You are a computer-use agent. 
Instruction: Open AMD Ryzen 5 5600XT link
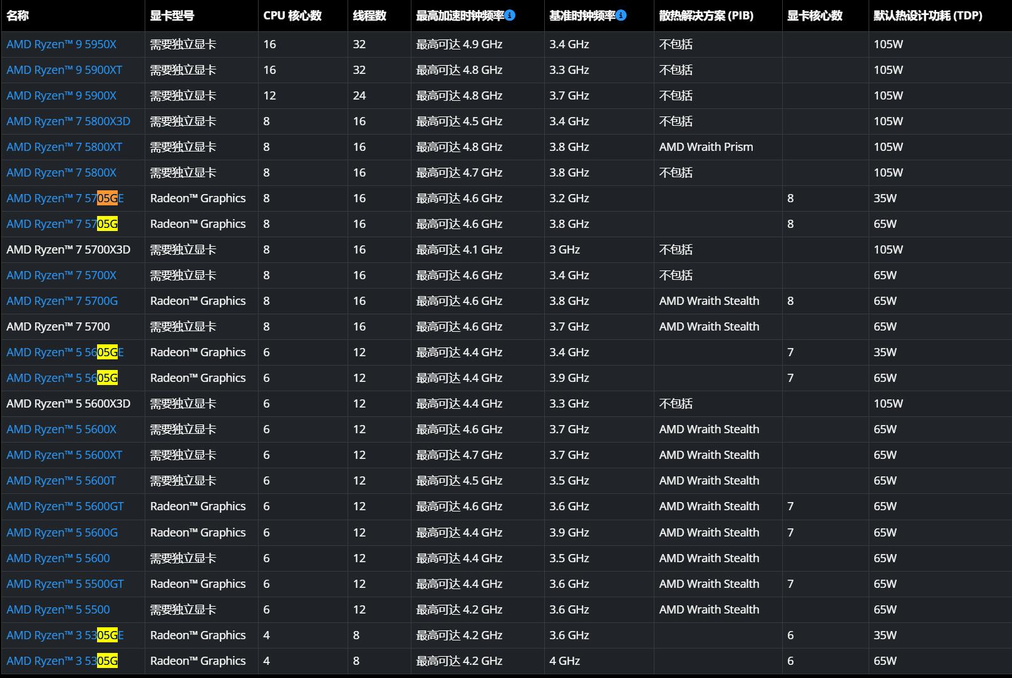pos(65,455)
